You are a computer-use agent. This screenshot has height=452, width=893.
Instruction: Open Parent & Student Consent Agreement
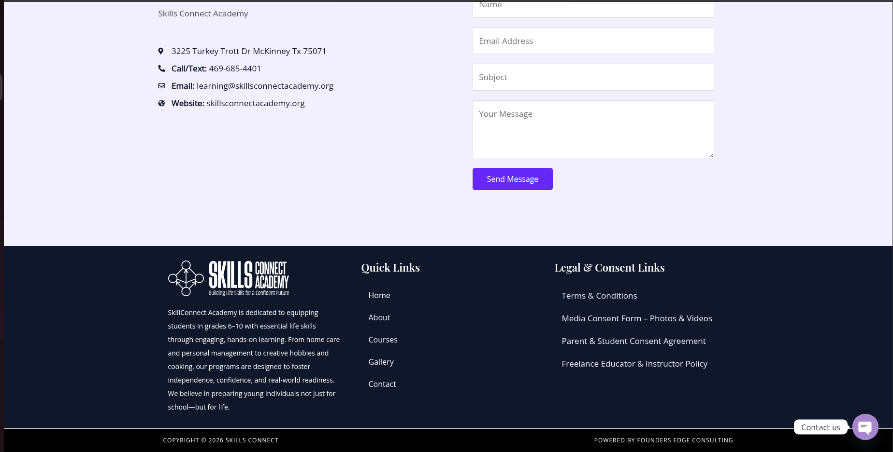click(634, 341)
